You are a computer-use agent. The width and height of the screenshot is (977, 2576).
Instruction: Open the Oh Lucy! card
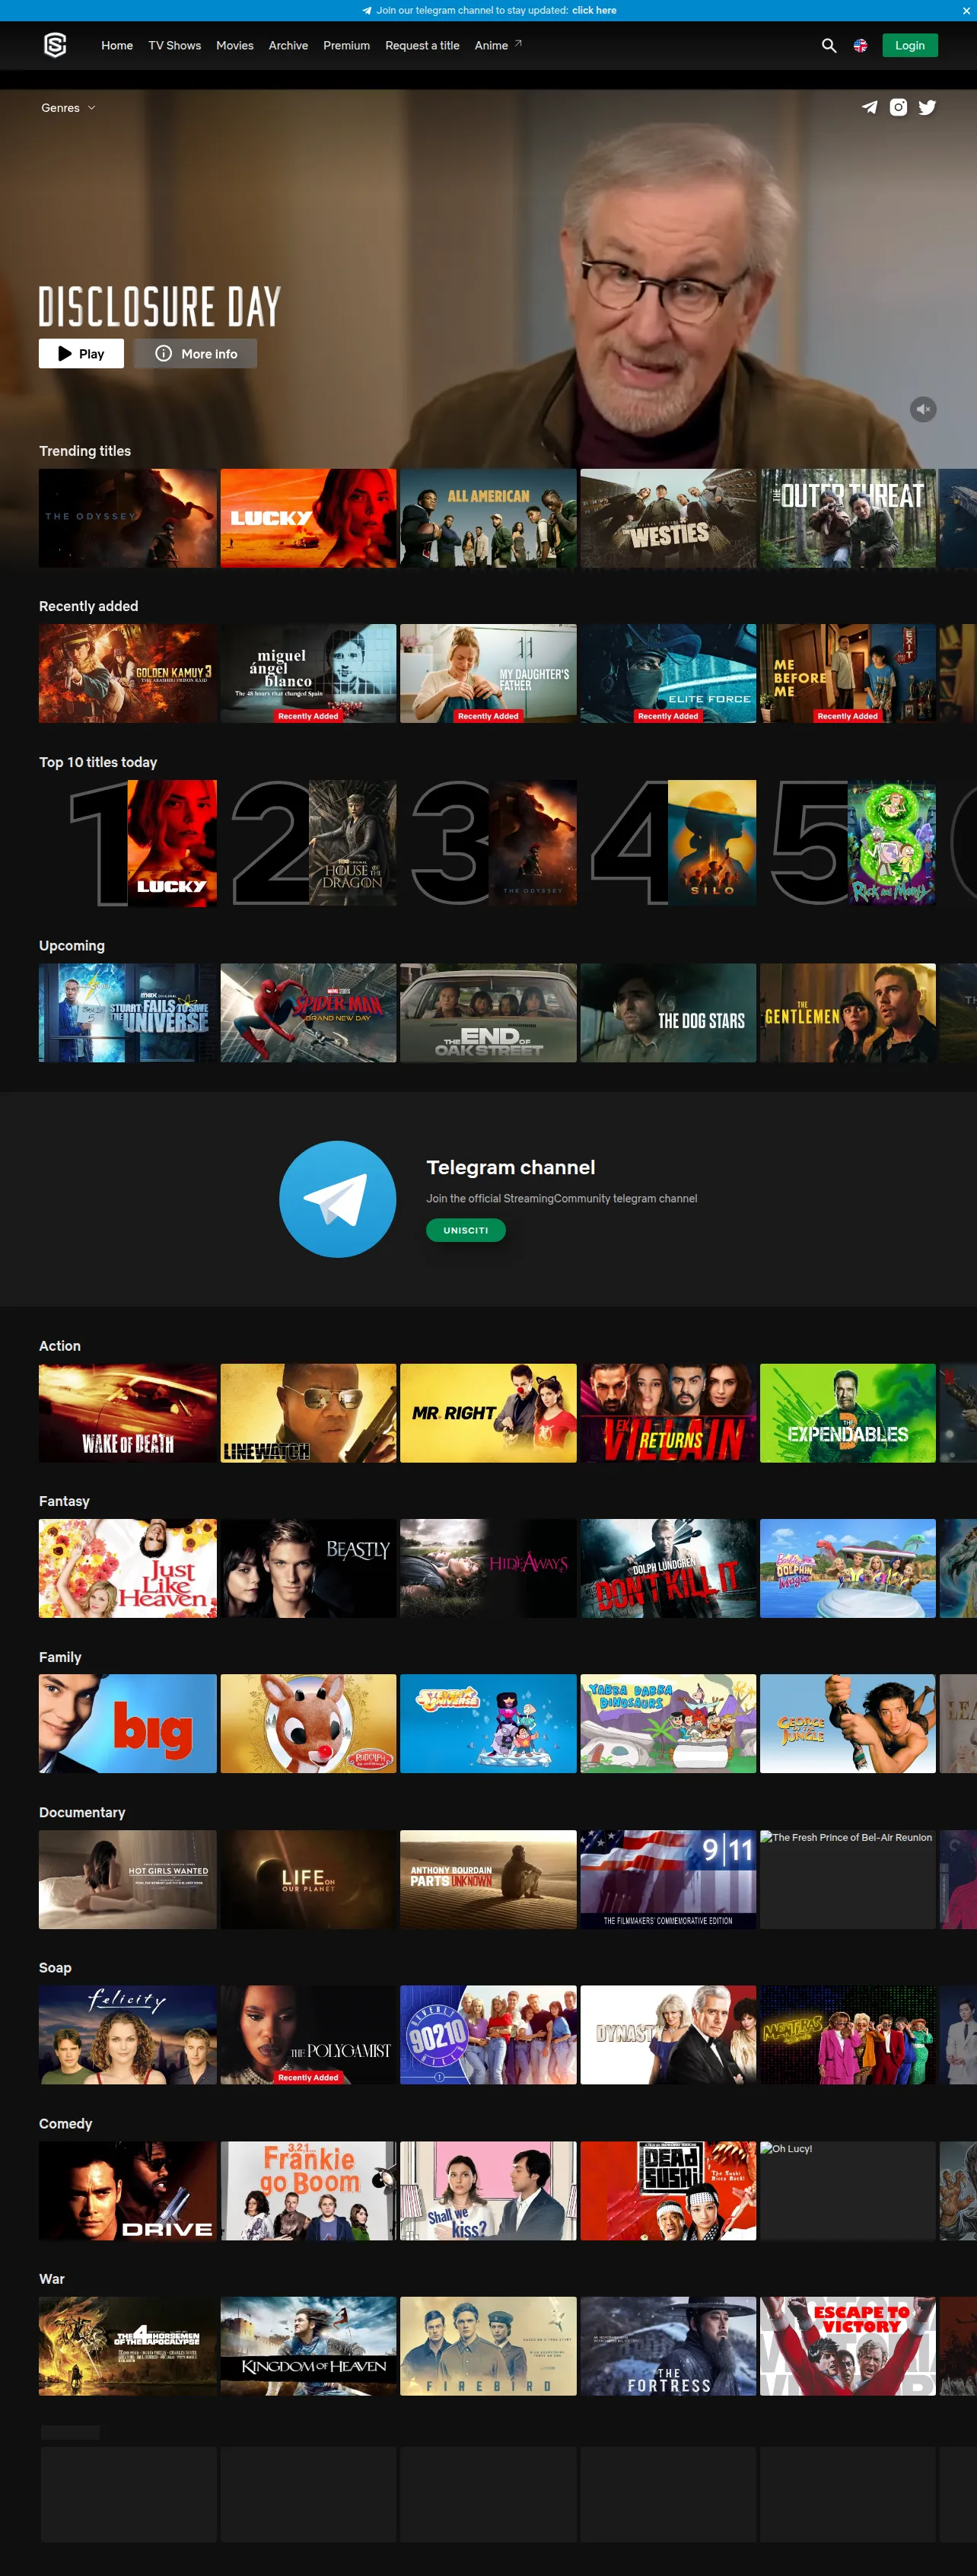[x=848, y=2190]
